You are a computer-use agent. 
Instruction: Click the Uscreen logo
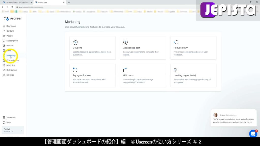pyautogui.click(x=13, y=19)
